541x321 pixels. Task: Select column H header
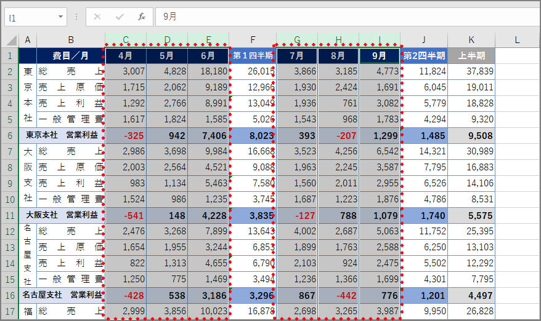pyautogui.click(x=338, y=40)
